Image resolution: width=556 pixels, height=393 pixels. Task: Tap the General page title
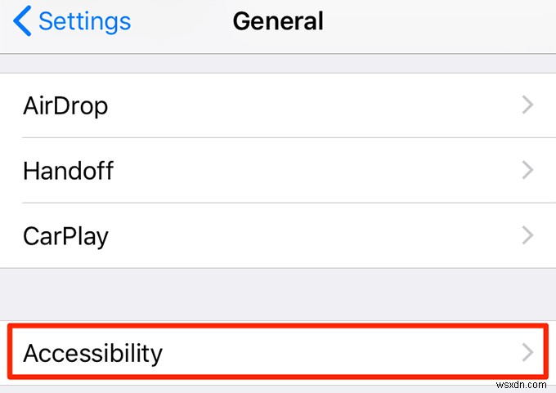pyautogui.click(x=278, y=21)
